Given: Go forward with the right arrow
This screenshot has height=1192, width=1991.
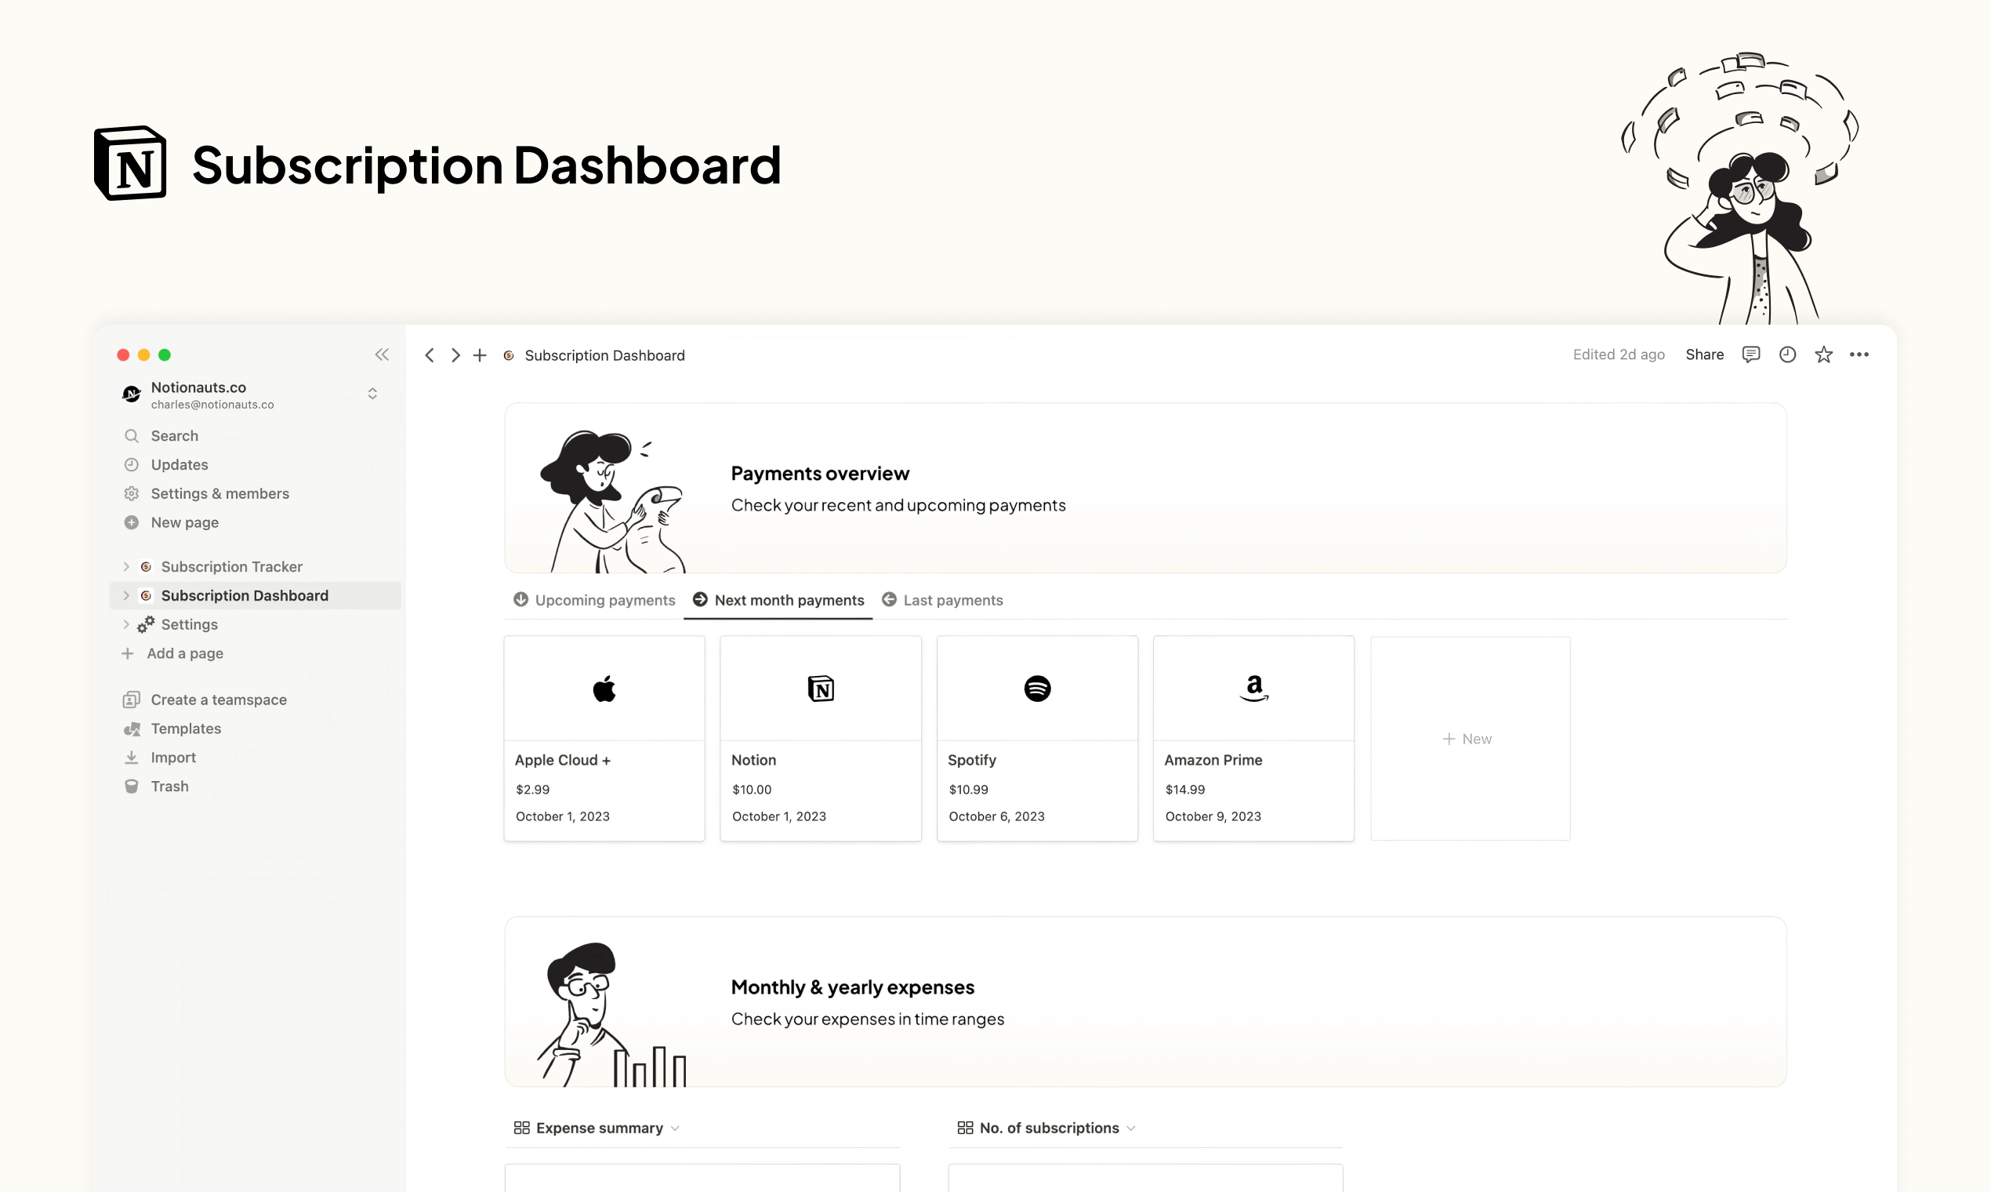Looking at the screenshot, I should coord(455,355).
